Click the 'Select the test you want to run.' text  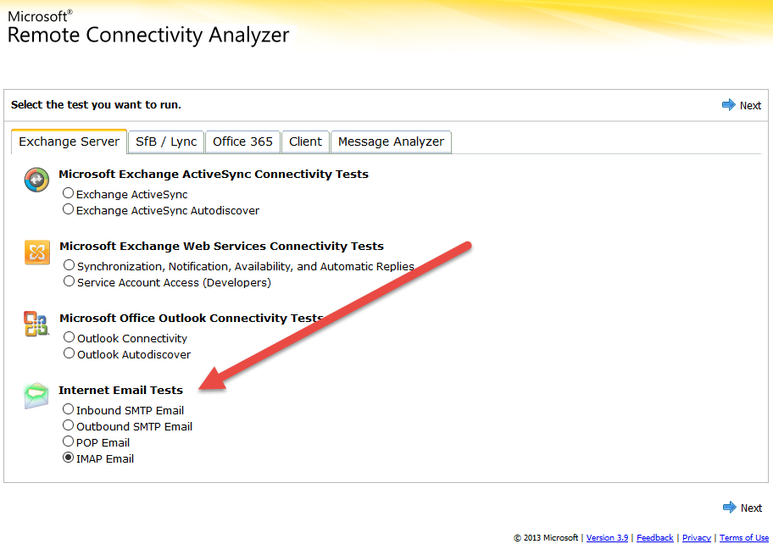coord(96,104)
